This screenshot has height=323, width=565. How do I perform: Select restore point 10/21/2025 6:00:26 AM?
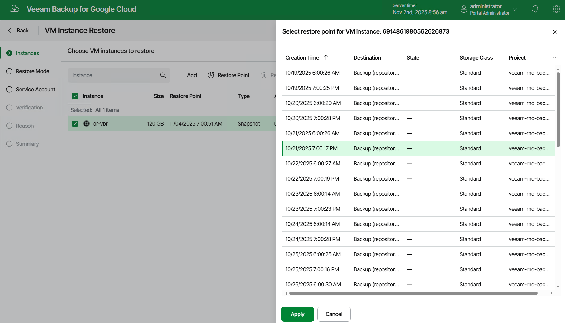[419, 133]
